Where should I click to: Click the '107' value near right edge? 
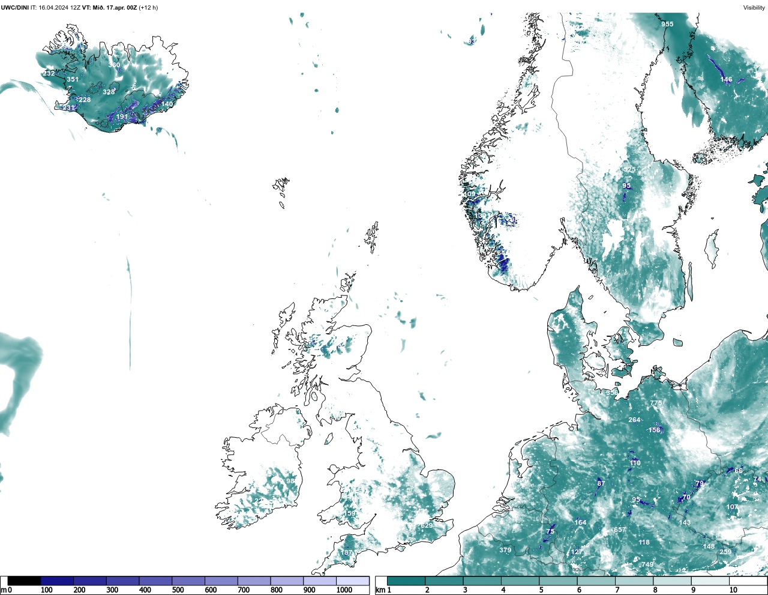click(733, 507)
